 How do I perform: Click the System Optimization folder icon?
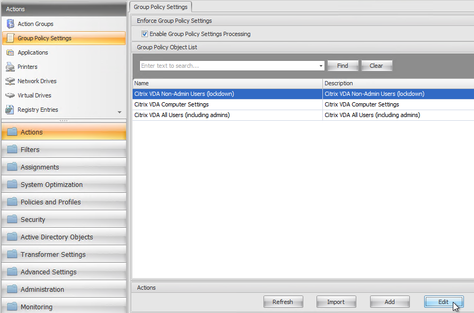12,184
